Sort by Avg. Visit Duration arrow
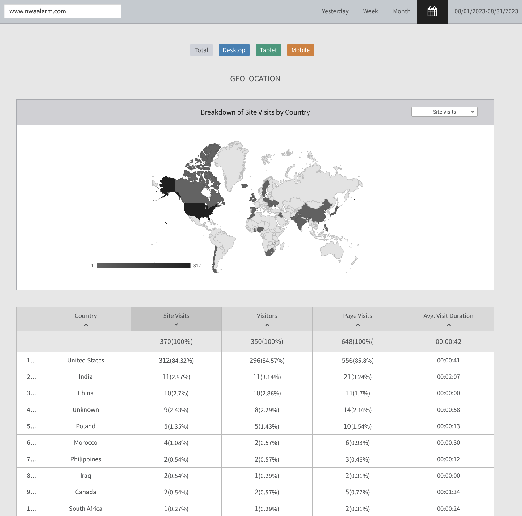This screenshot has width=522, height=516. coord(448,325)
